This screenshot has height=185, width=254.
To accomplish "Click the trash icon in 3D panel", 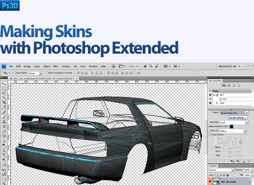I will click(x=249, y=162).
